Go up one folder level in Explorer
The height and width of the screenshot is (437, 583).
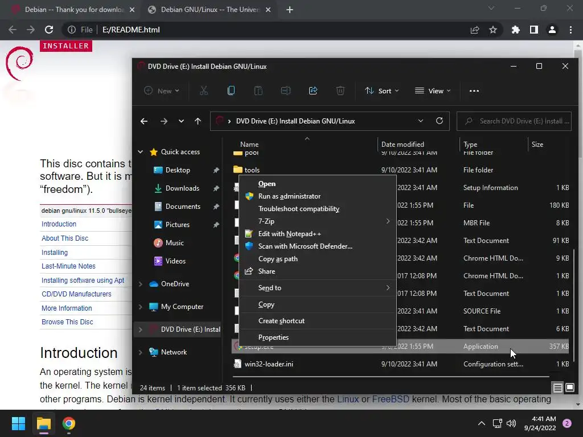198,121
